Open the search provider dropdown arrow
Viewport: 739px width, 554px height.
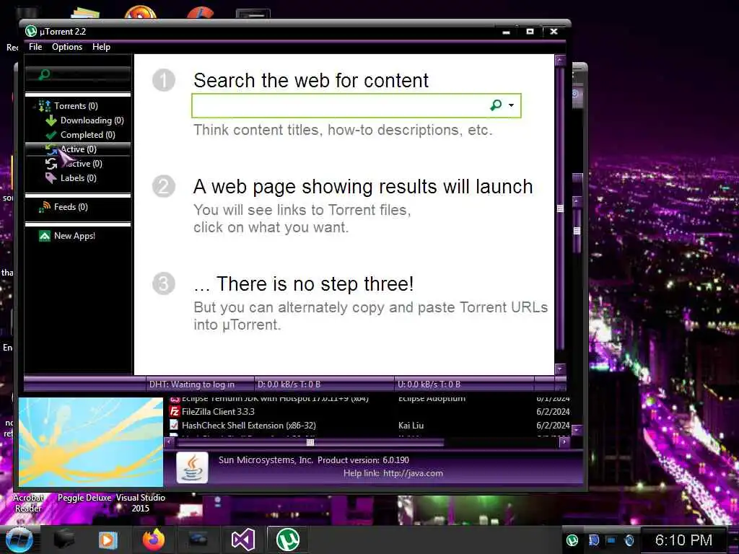coord(512,105)
